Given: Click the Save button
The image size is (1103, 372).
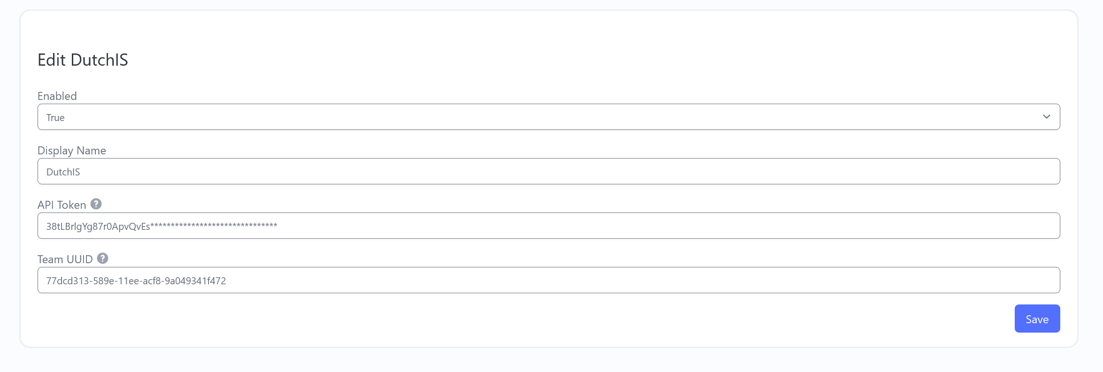Looking at the screenshot, I should click(x=1037, y=319).
